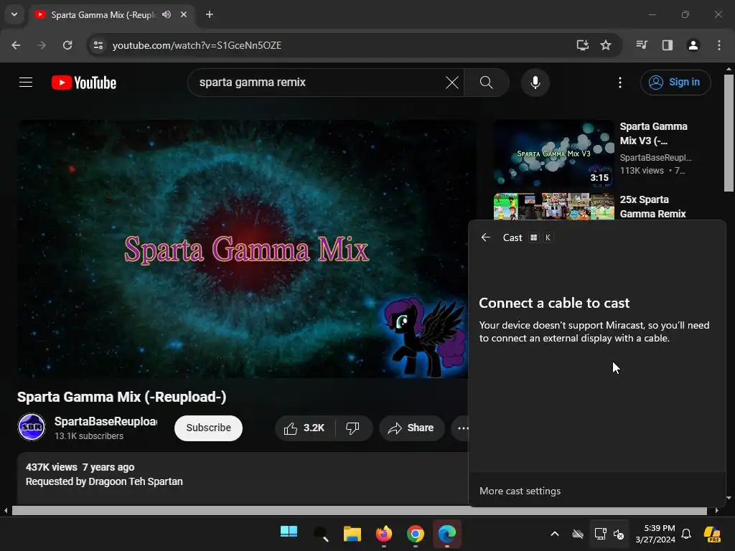This screenshot has height=551, width=735.
Task: Search with your voice microphone
Action: (x=535, y=83)
